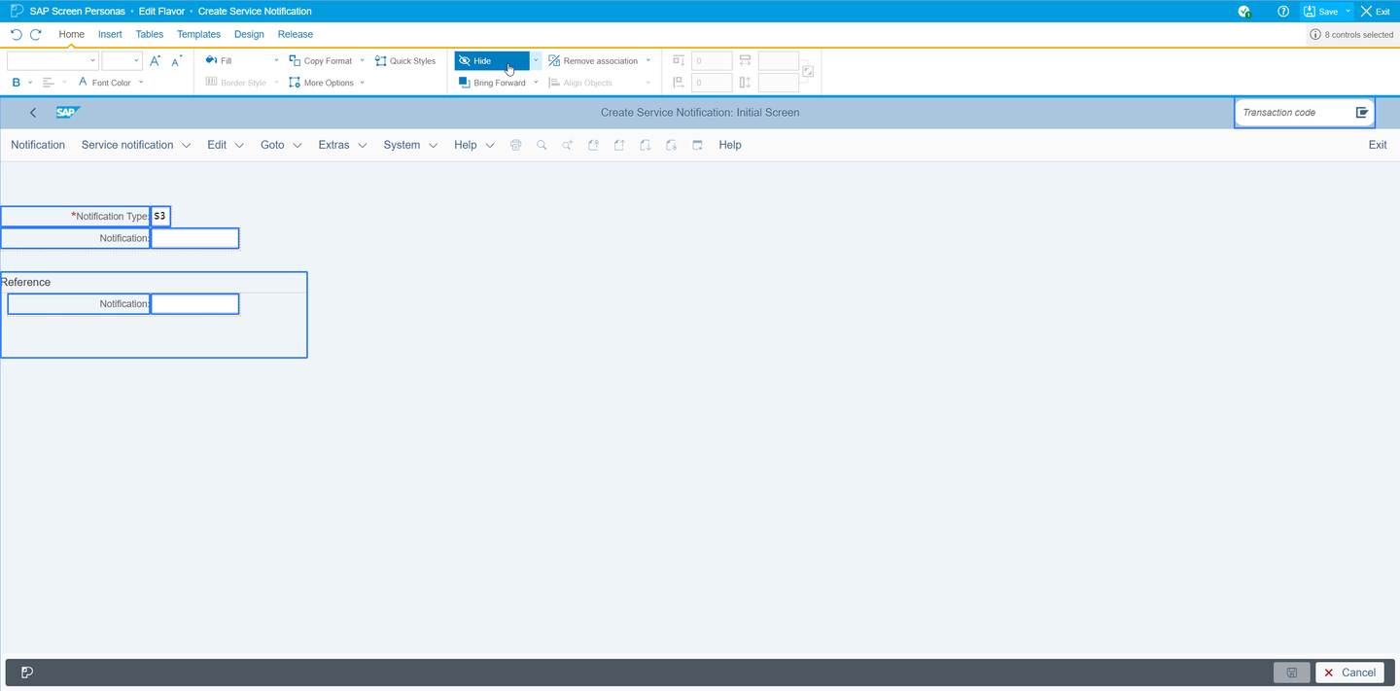The width and height of the screenshot is (1400, 691).
Task: Click the Fill paint bucket
Action: pos(212,60)
